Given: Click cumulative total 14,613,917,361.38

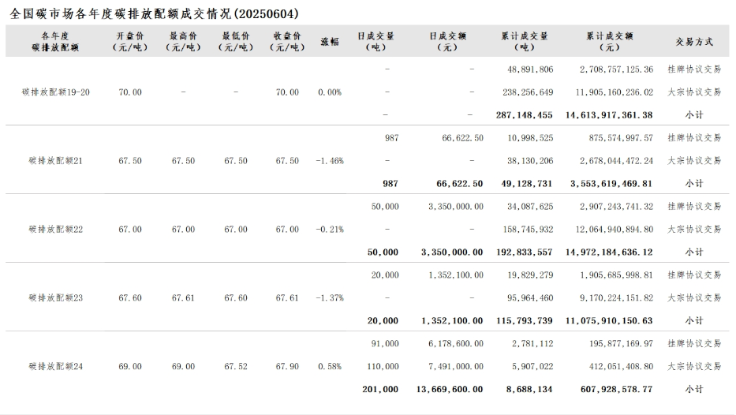Looking at the screenshot, I should (x=609, y=115).
